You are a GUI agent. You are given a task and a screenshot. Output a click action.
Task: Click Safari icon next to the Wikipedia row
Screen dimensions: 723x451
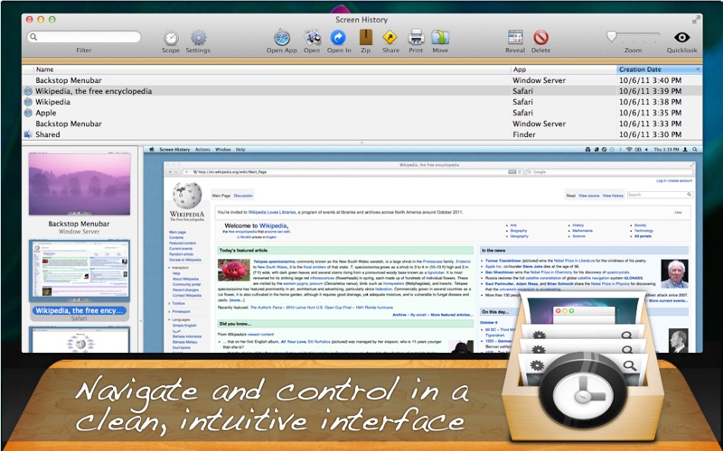tap(28, 102)
